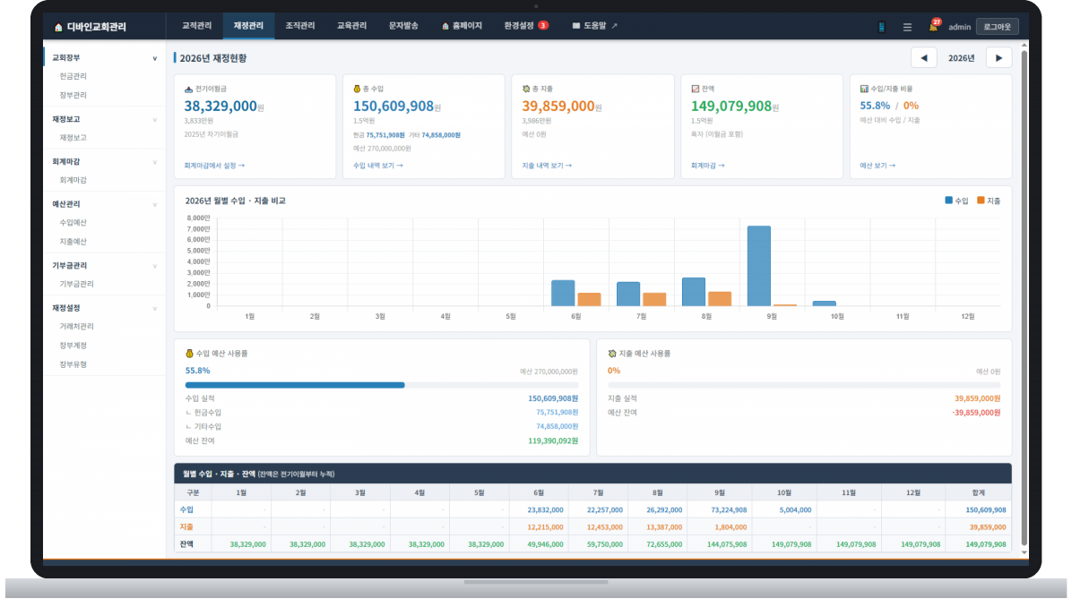Open 헌금관리 in the sidebar
Viewport: 1072px width, 607px height.
tap(73, 76)
